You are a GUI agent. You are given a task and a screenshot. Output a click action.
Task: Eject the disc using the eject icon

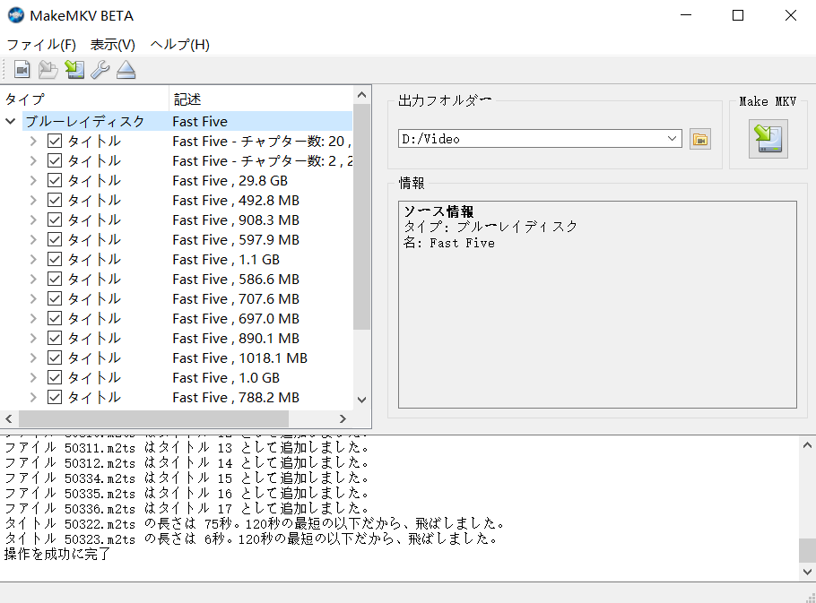[x=126, y=68]
